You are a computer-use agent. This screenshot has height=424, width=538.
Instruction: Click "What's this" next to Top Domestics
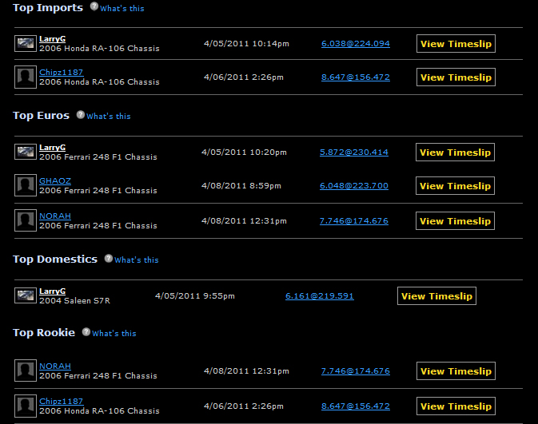click(137, 260)
